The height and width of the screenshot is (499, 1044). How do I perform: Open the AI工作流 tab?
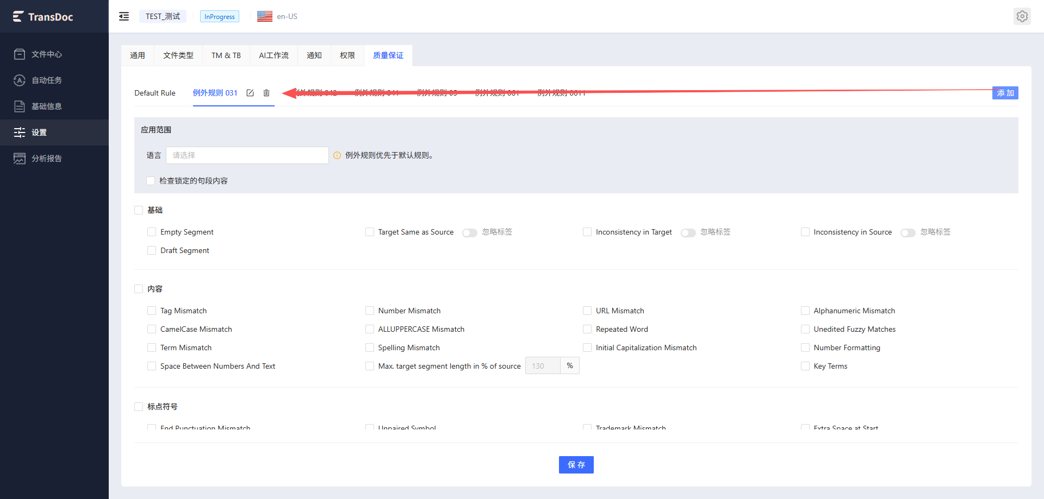(x=274, y=55)
